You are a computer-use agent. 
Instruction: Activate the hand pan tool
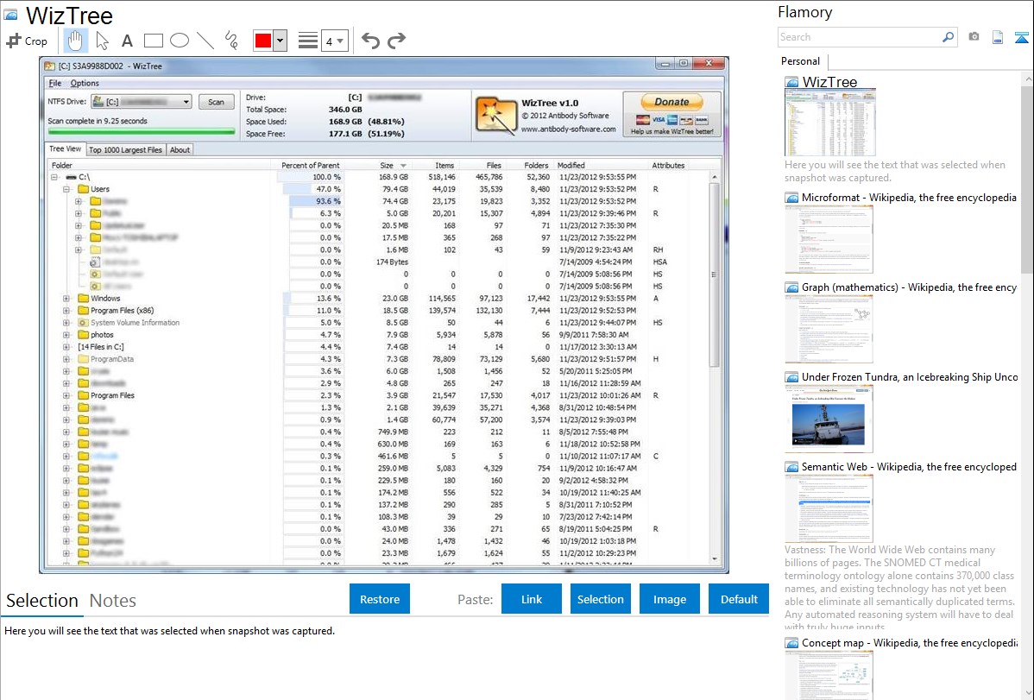coord(75,41)
